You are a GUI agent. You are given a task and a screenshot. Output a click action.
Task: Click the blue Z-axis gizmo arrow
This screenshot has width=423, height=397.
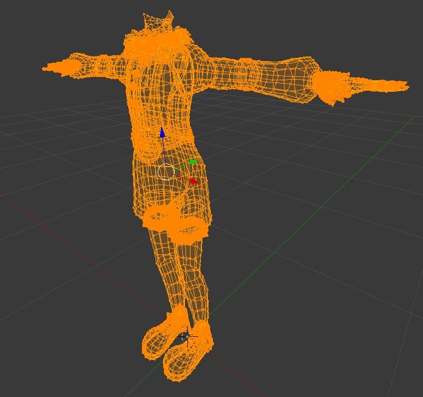163,133
